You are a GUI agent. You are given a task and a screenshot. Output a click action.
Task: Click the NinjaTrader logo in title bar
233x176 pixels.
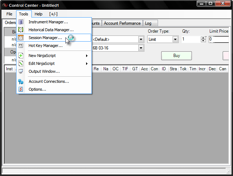[5, 5]
